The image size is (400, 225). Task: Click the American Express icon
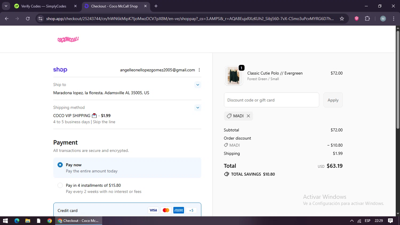[179, 210]
